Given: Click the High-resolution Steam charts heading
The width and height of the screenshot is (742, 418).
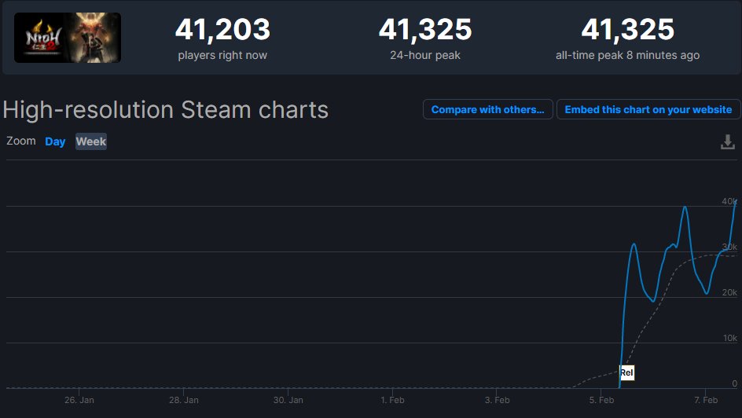Looking at the screenshot, I should [x=166, y=110].
